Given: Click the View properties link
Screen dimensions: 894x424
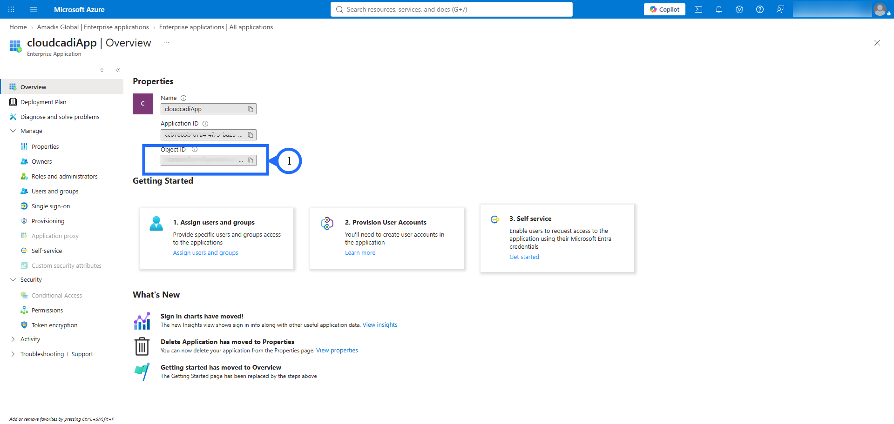Looking at the screenshot, I should pyautogui.click(x=337, y=351).
